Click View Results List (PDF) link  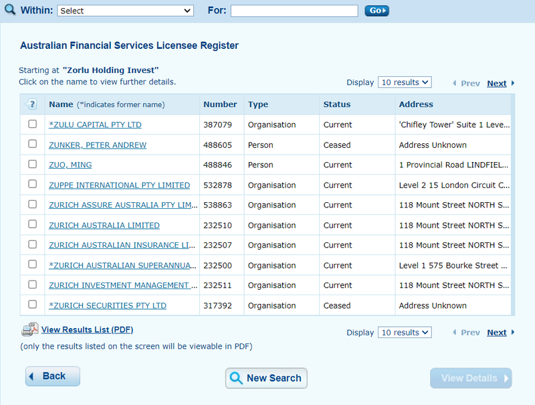pos(88,329)
